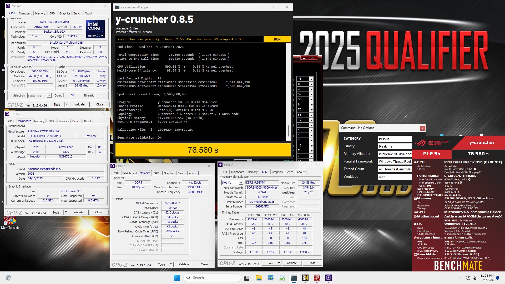This screenshot has width=505, height=284.
Task: Click the Part Number OC World Cup 2025
Action: click(x=262, y=202)
